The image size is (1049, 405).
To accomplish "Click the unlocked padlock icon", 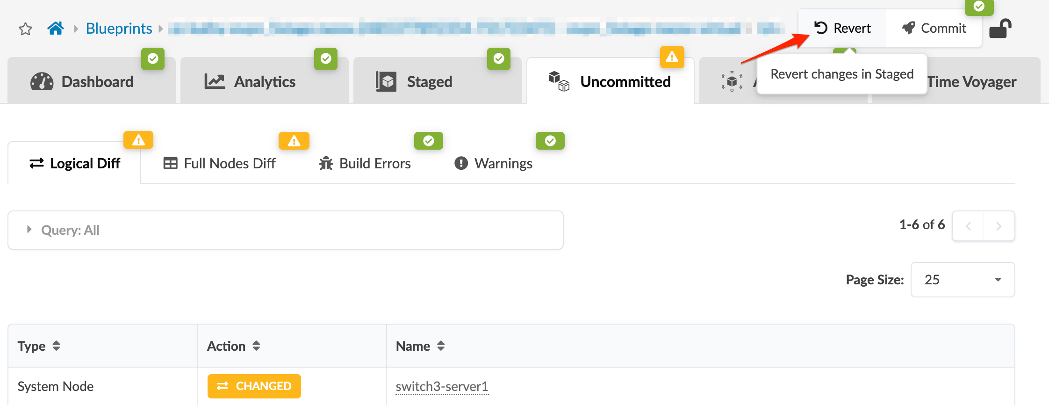I will [1000, 29].
